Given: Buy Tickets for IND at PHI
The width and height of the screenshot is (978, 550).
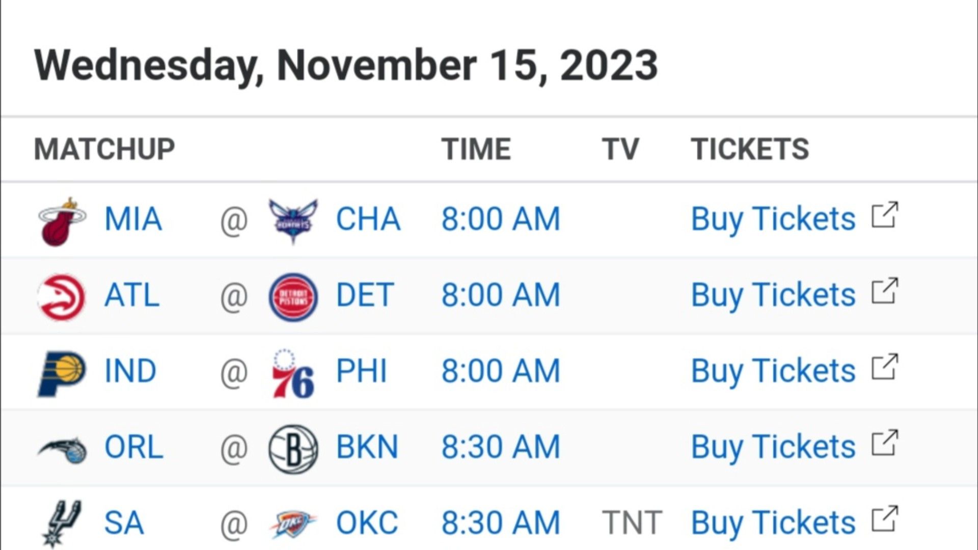Looking at the screenshot, I should click(x=773, y=371).
